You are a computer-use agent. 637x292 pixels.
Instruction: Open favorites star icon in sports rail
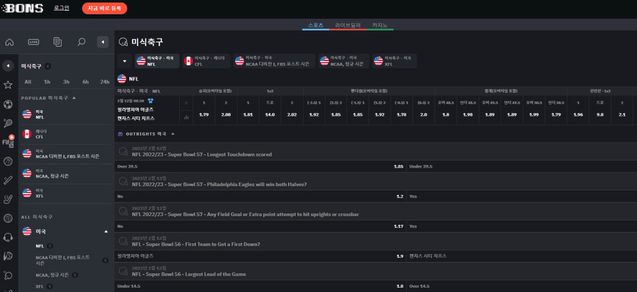tap(7, 85)
